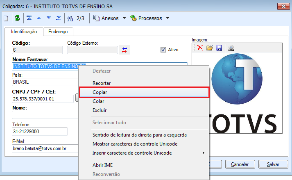Expand the Processos dropdown arrow
The height and width of the screenshot is (180, 292).
coord(168,18)
